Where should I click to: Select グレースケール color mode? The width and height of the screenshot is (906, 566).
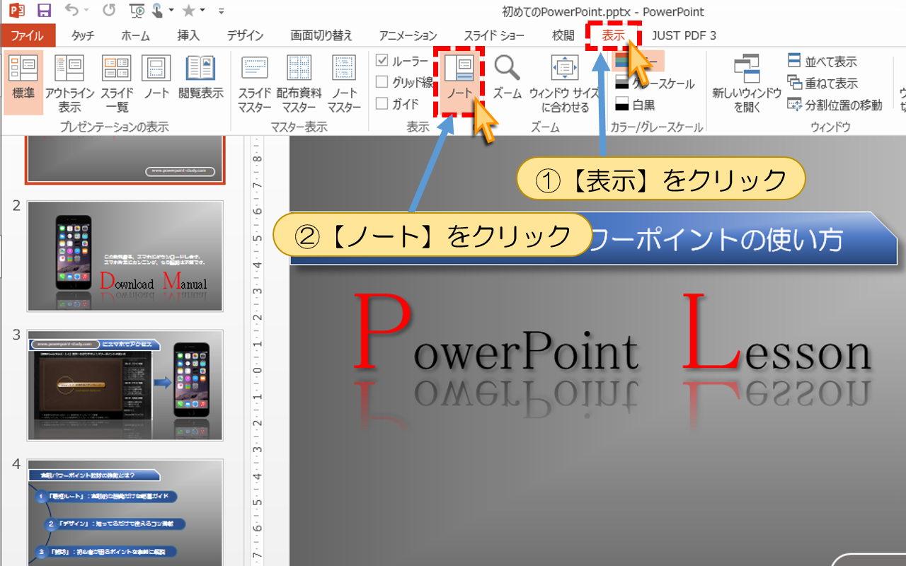[x=655, y=83]
